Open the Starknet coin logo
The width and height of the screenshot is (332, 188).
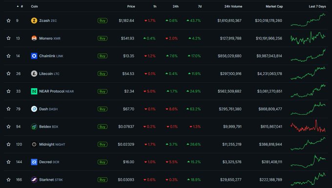34,180
